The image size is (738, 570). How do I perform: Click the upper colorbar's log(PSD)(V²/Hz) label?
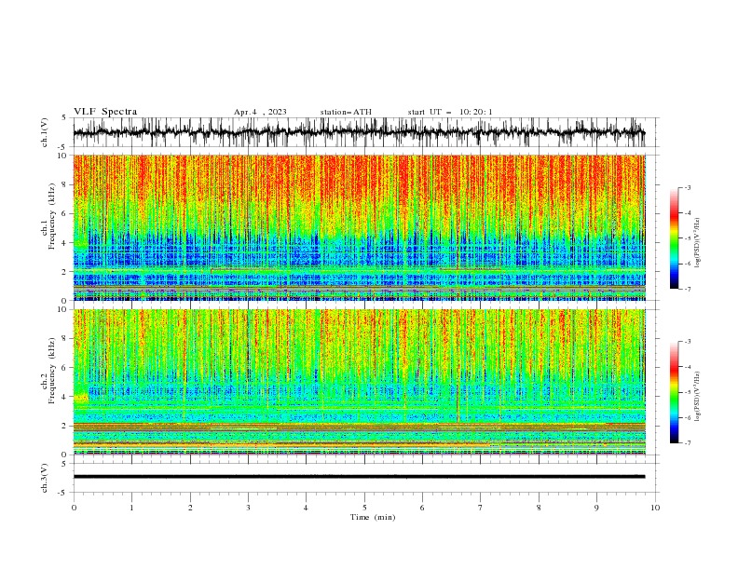tap(697, 243)
